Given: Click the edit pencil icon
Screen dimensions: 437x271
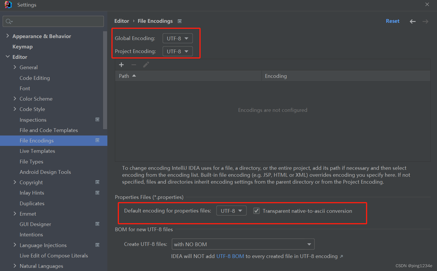Looking at the screenshot, I should coord(146,65).
